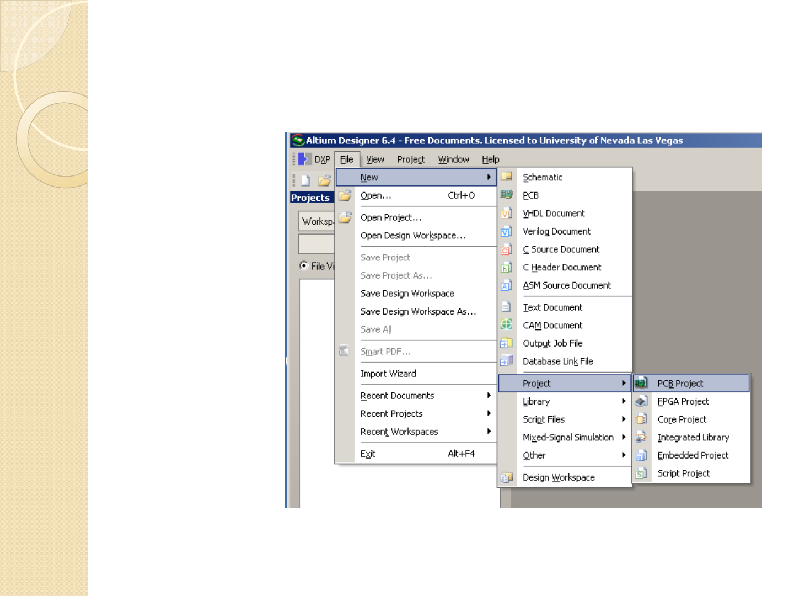Viewport: 794px width, 596px height.
Task: Expand the Other submenu arrow
Action: click(x=624, y=455)
